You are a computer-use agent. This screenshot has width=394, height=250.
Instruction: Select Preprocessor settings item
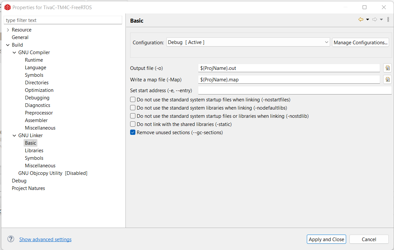click(x=39, y=113)
